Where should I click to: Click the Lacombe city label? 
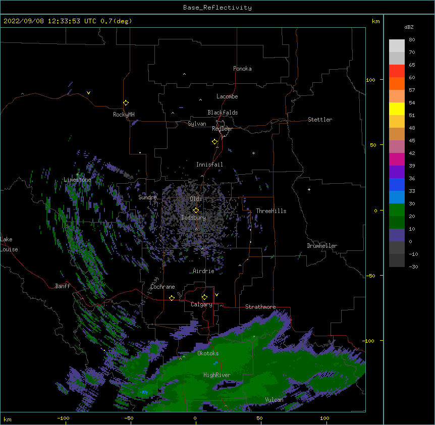(x=227, y=96)
